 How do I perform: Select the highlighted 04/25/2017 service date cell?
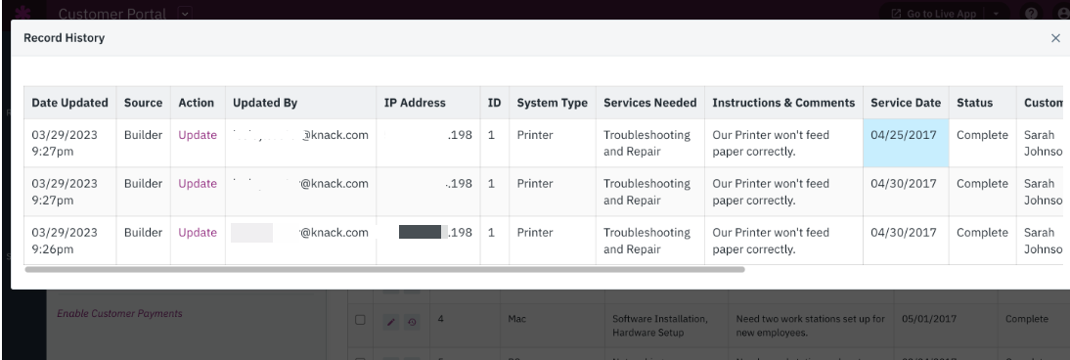tap(907, 143)
